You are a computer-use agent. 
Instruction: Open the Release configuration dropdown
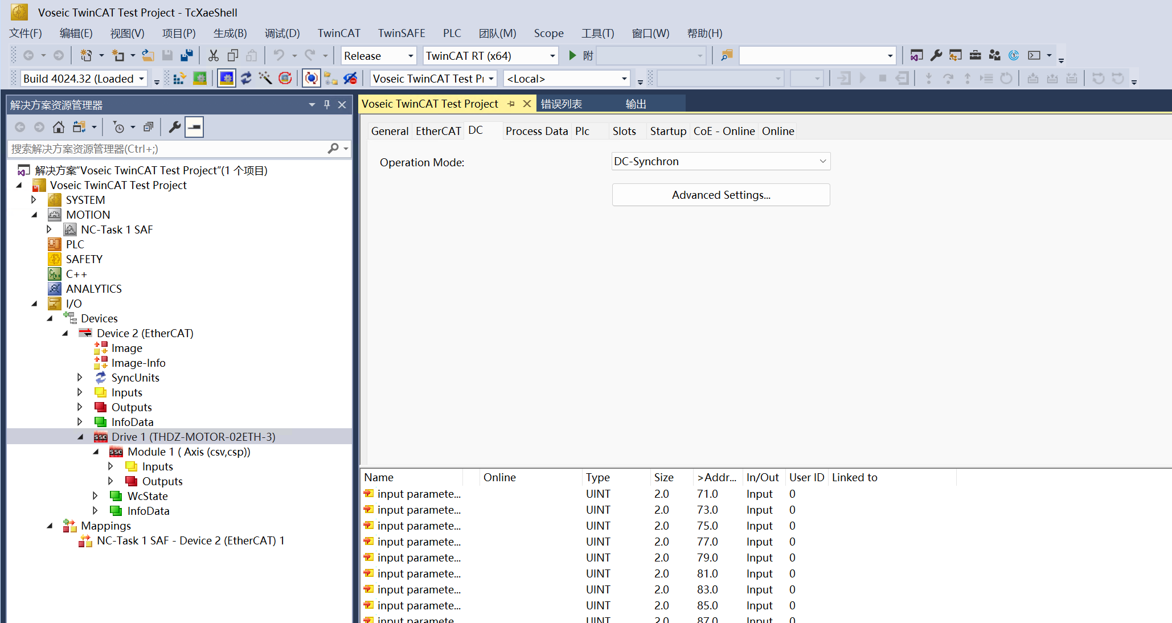point(410,56)
